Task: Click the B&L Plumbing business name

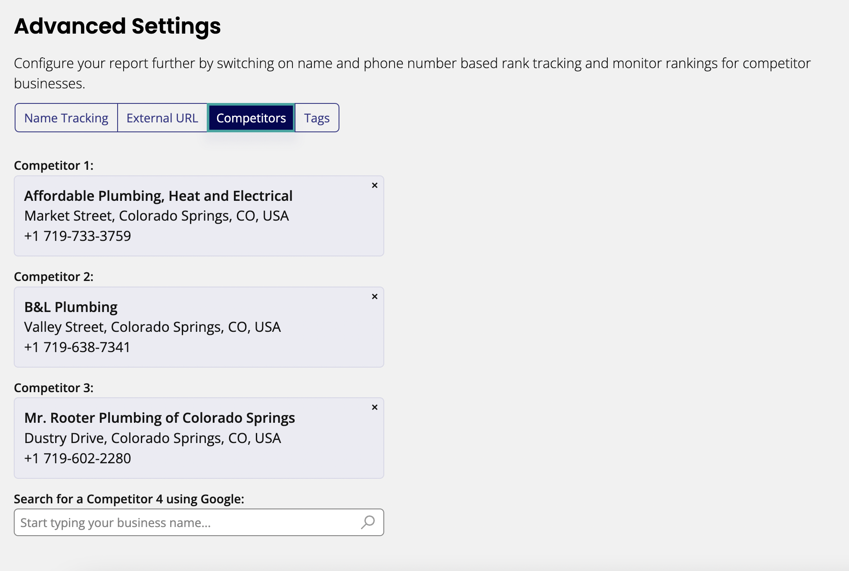Action: click(71, 307)
